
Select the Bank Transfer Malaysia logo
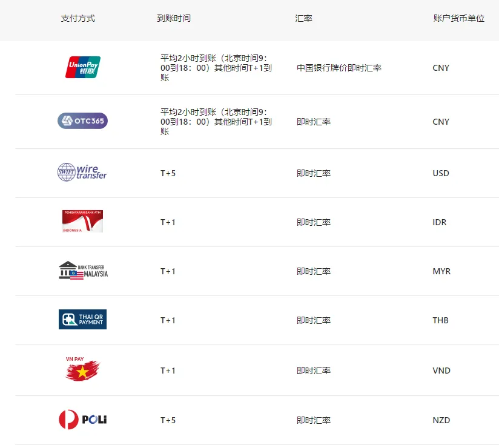point(84,271)
